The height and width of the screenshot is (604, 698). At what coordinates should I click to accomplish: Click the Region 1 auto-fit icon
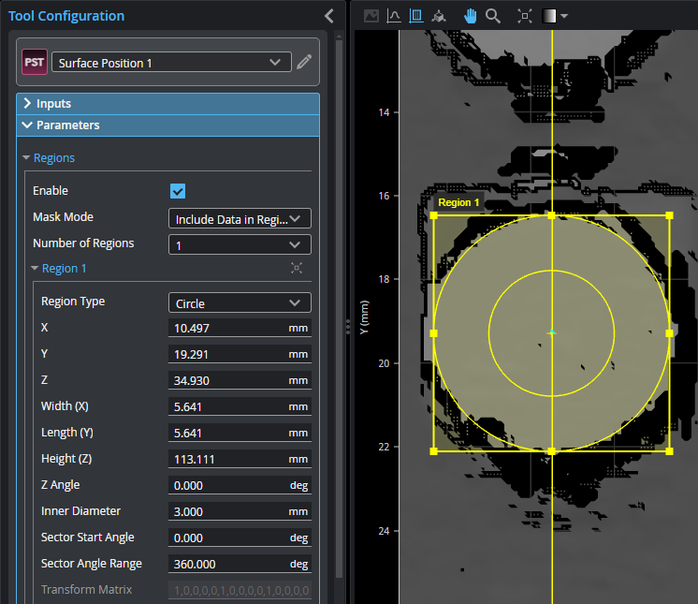pyautogui.click(x=297, y=269)
